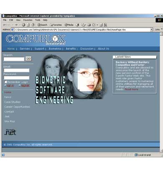Stop loading the page
This screenshot has height=179, width=163.
pos(24,25)
